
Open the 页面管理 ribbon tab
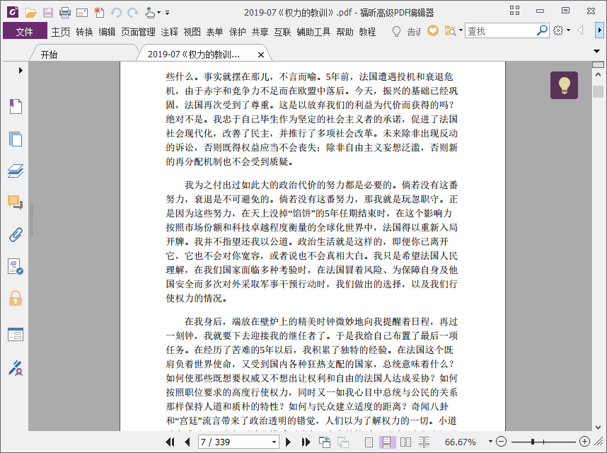click(138, 32)
